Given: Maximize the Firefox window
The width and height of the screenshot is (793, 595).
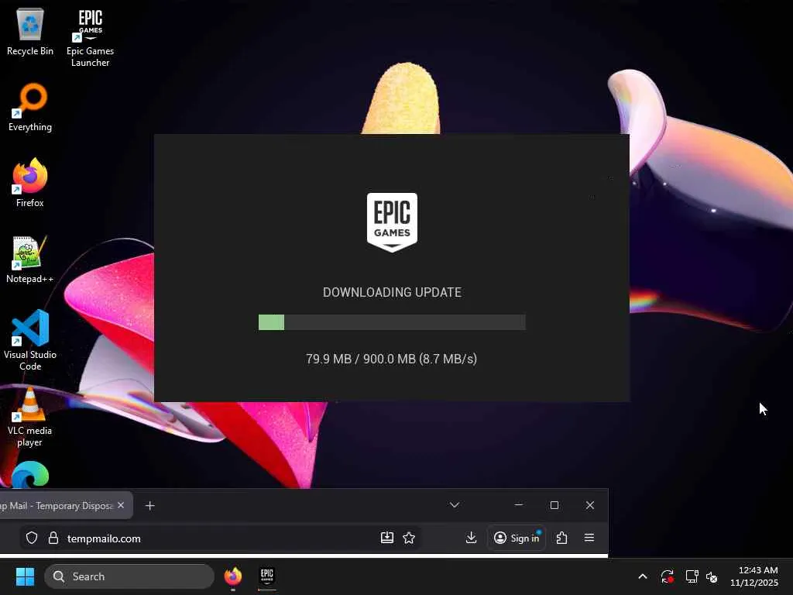Looking at the screenshot, I should [x=554, y=505].
